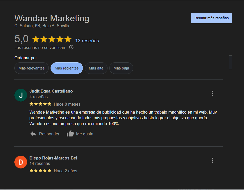Click the reply arrow icon under Judit's review
Viewport: 244px width, 190px height.
(33, 134)
